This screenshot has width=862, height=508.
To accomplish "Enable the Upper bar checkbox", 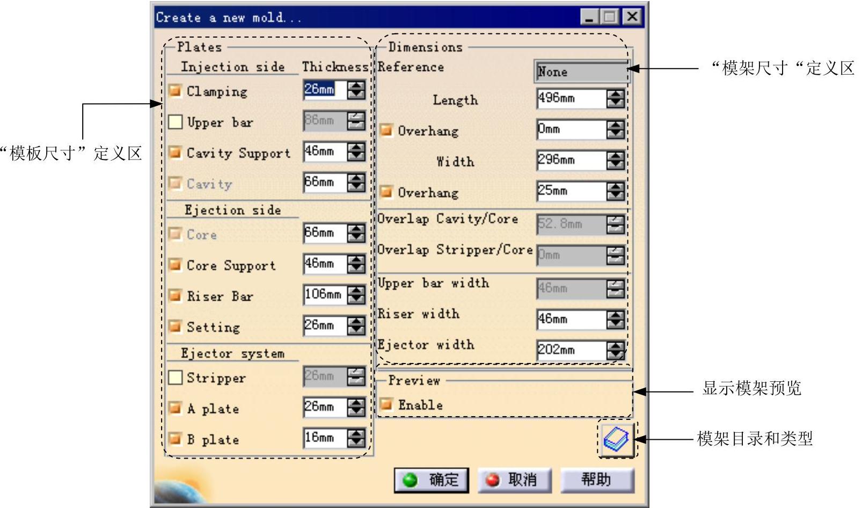I will 175,122.
